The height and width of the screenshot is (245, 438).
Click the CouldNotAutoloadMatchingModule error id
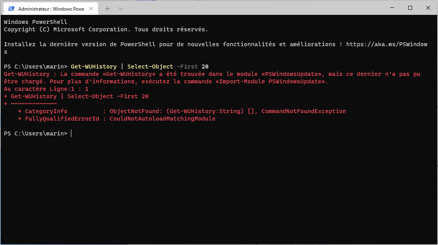pyautogui.click(x=162, y=119)
